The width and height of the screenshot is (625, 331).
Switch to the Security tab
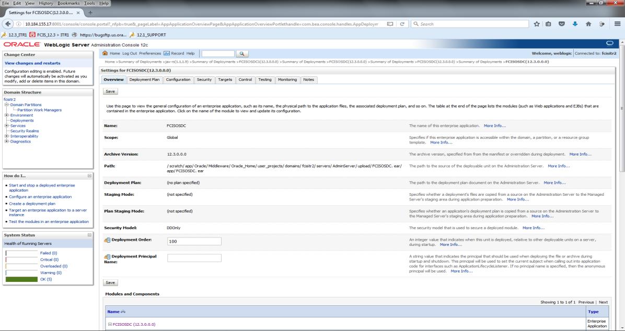point(204,80)
